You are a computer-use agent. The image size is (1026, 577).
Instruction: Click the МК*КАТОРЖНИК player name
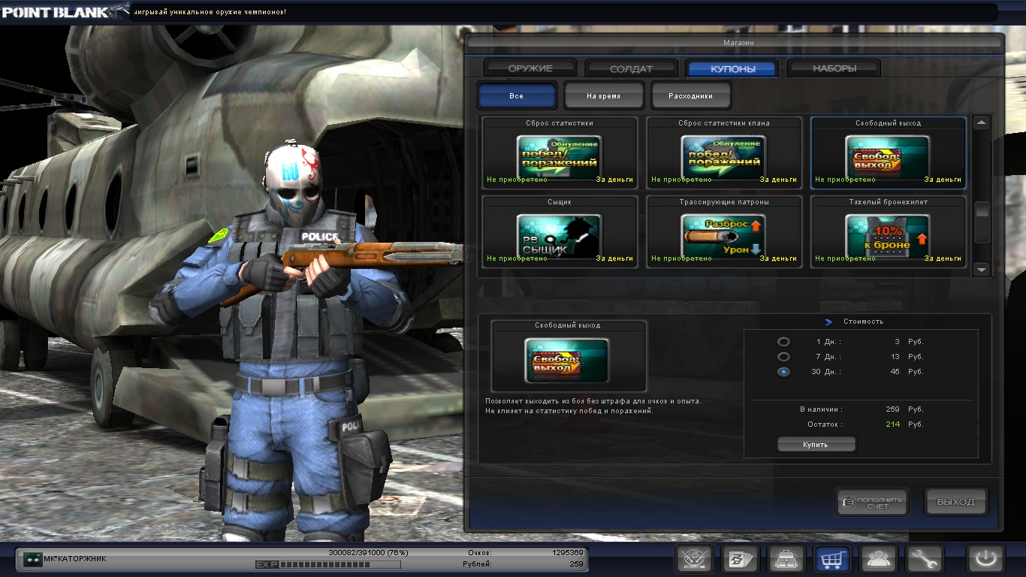point(75,559)
